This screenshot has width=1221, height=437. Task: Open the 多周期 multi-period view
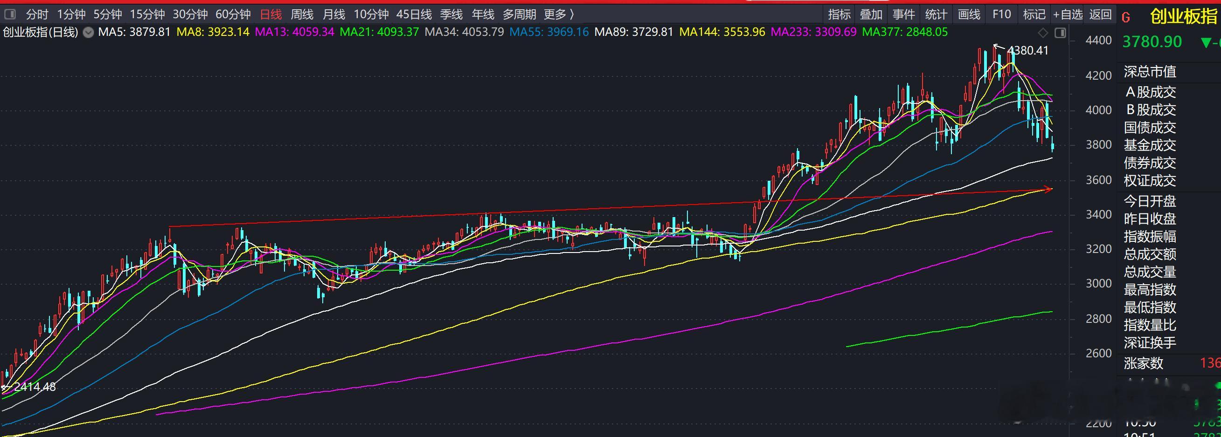pos(519,15)
